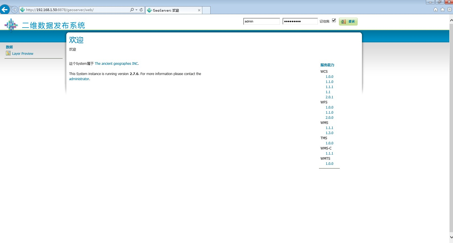Open WMS-C 1.1.1 capabilities link

click(x=330, y=153)
